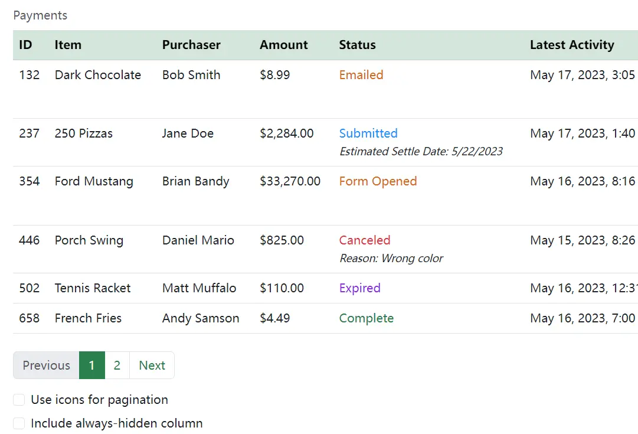Click the $2,284.00 amount cell
638x434 pixels.
tap(286, 133)
